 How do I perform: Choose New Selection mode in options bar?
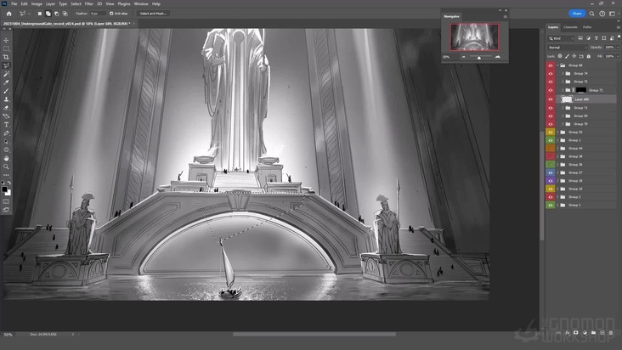pos(39,14)
